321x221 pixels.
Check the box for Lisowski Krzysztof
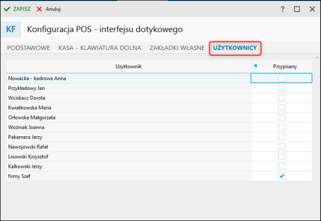point(281,156)
